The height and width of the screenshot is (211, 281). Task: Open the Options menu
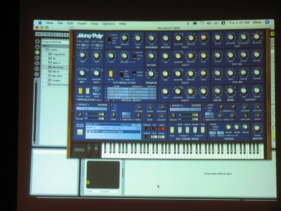point(108,24)
